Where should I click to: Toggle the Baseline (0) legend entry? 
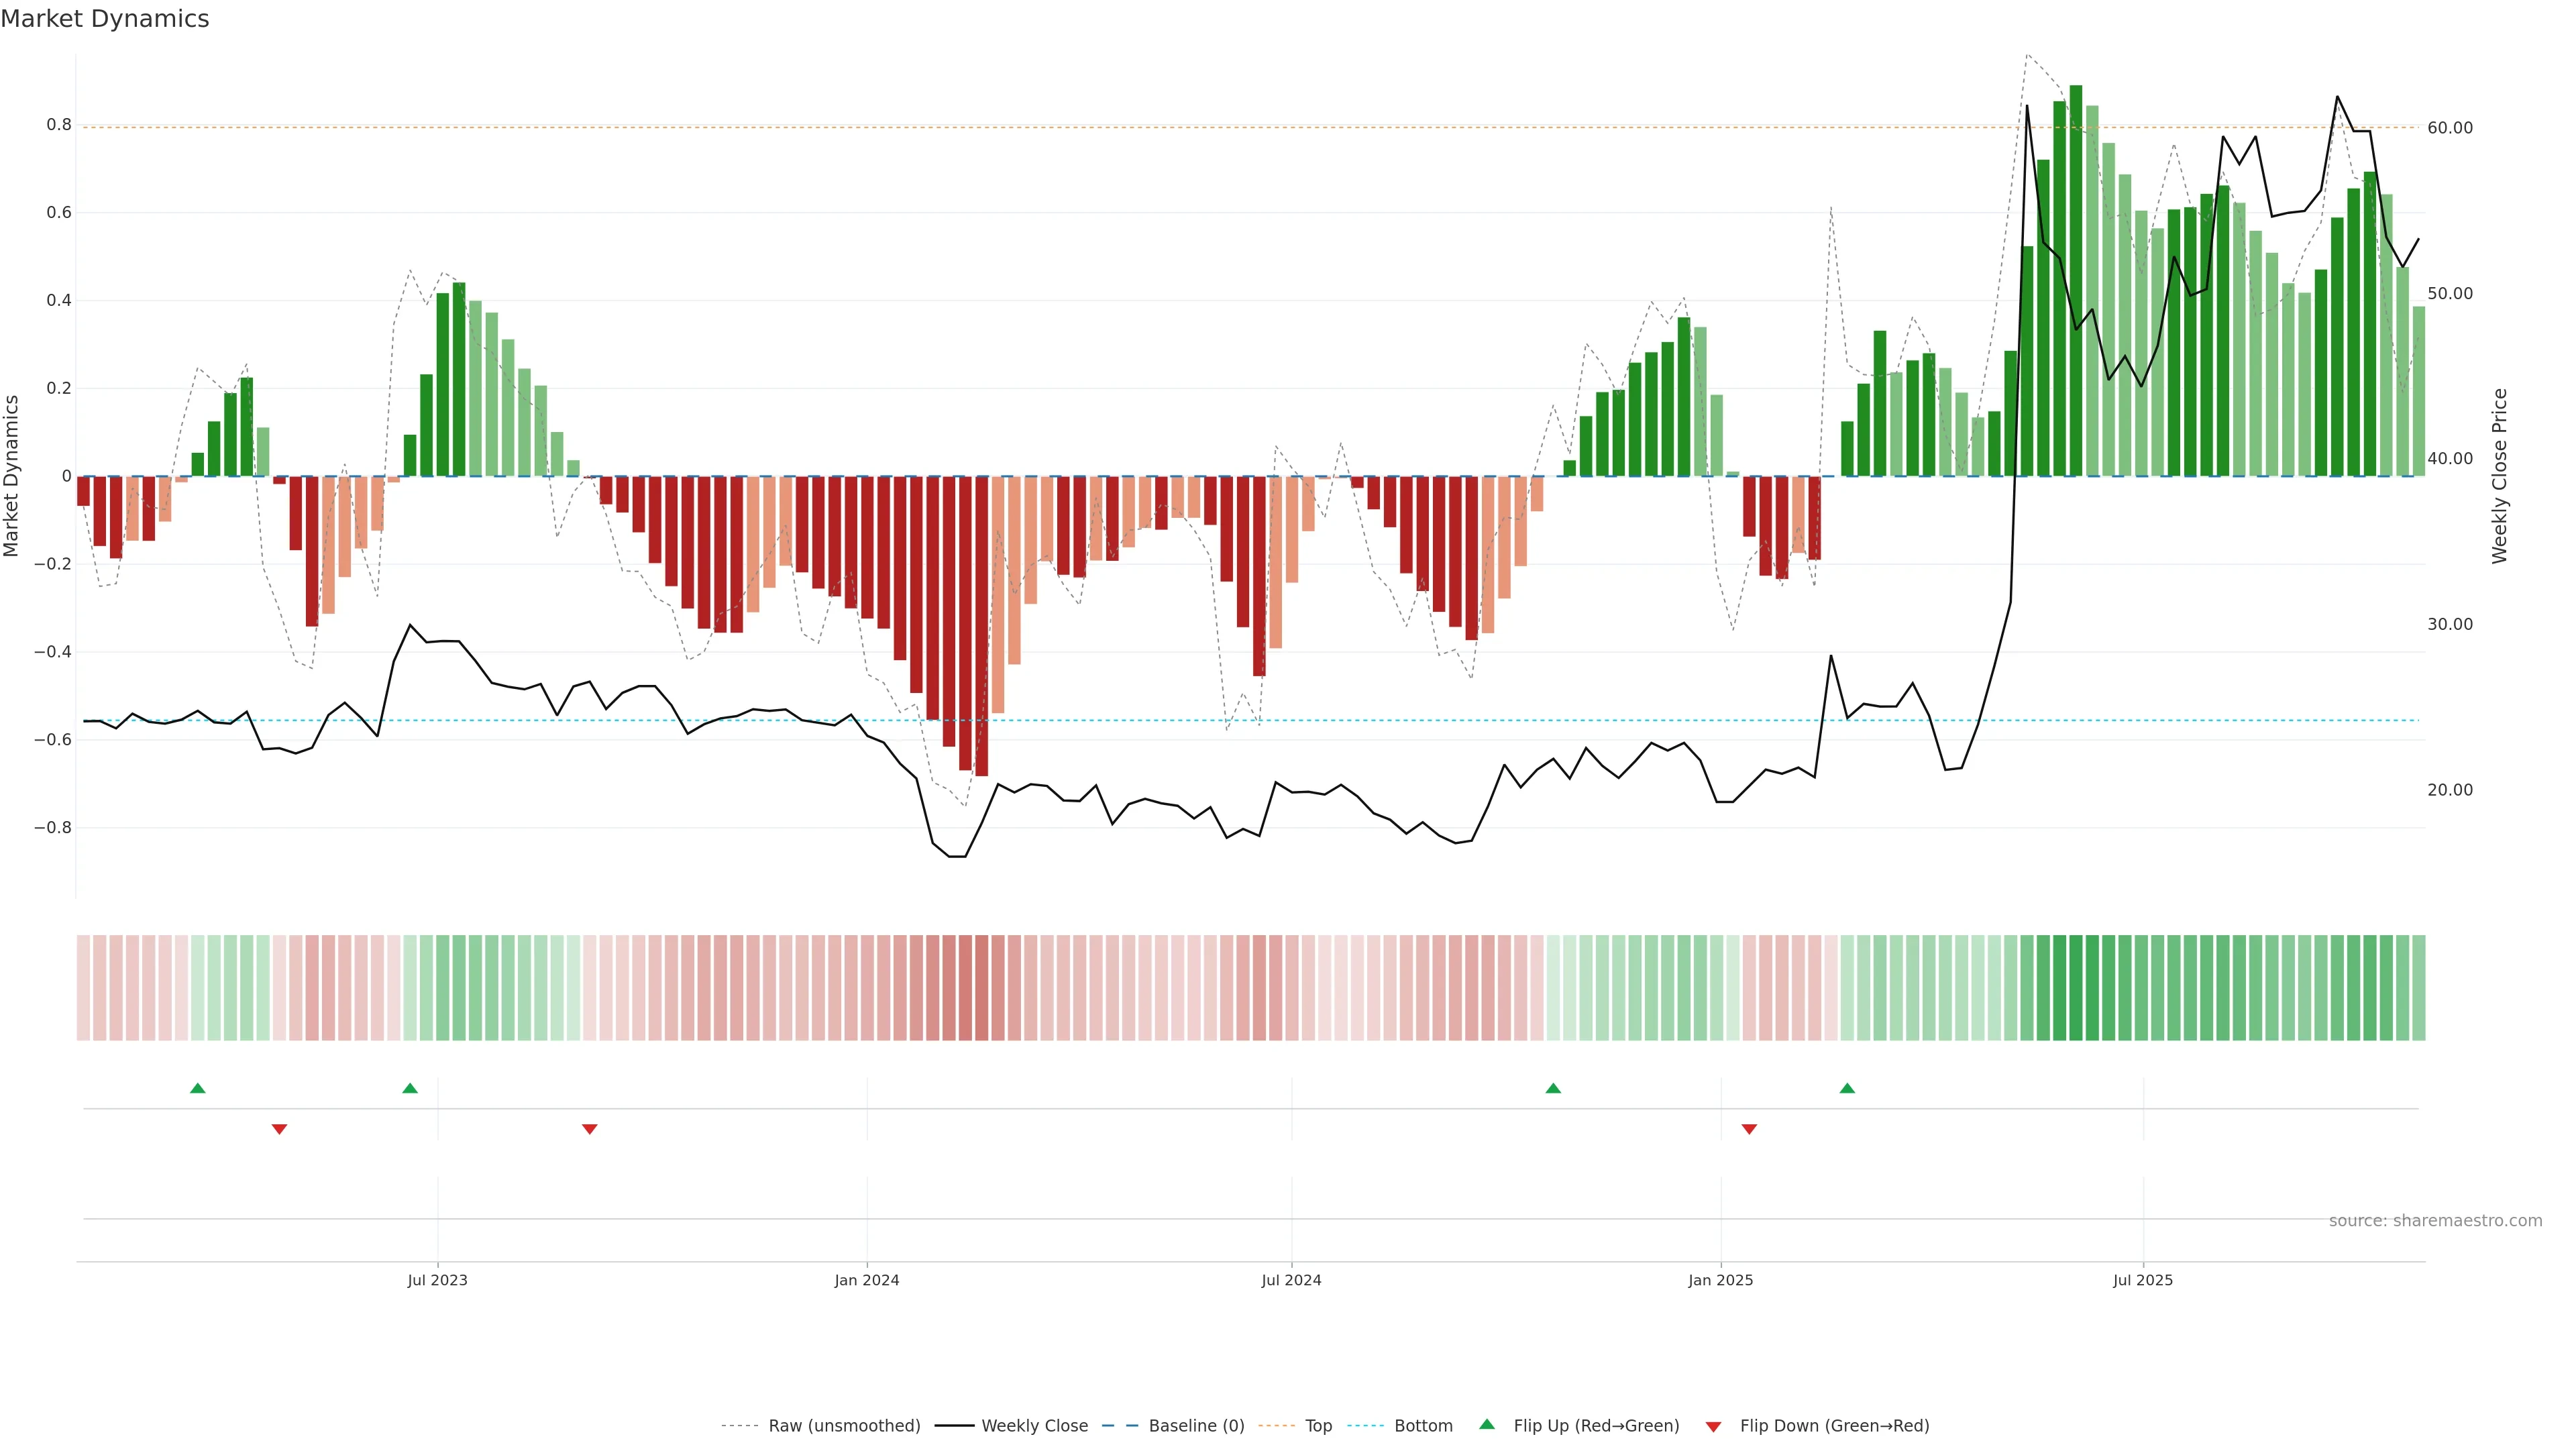(1196, 1426)
